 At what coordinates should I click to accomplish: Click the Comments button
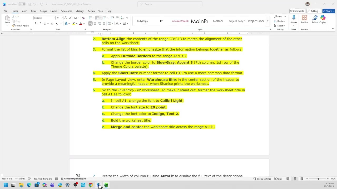[297, 11]
